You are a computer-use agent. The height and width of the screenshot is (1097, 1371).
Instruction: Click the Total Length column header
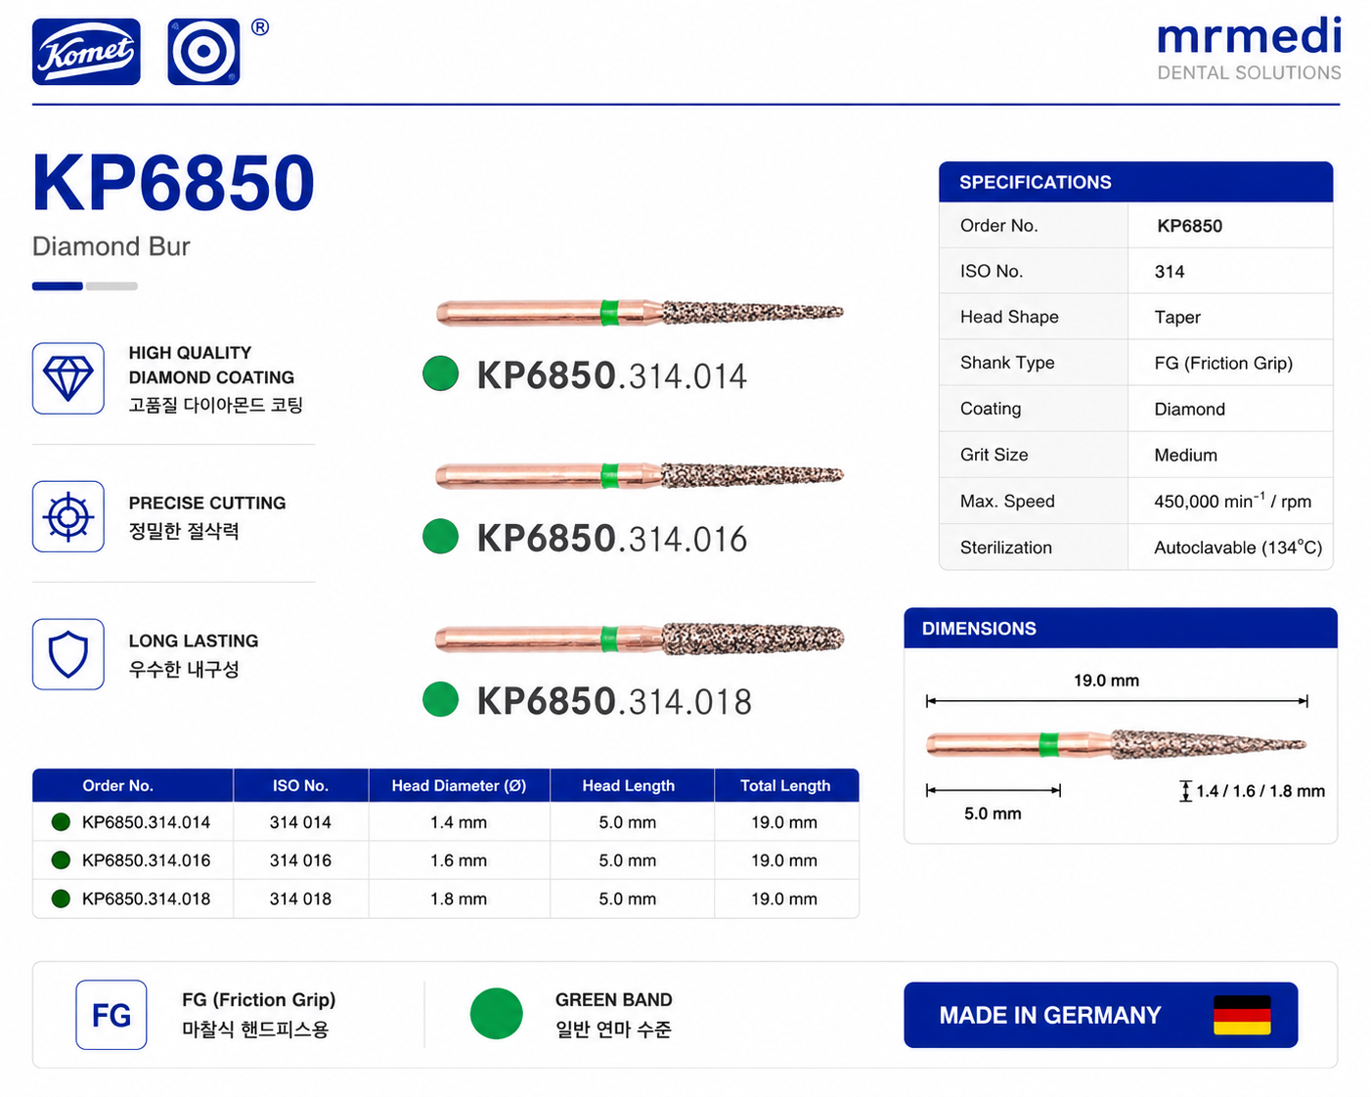click(x=785, y=785)
